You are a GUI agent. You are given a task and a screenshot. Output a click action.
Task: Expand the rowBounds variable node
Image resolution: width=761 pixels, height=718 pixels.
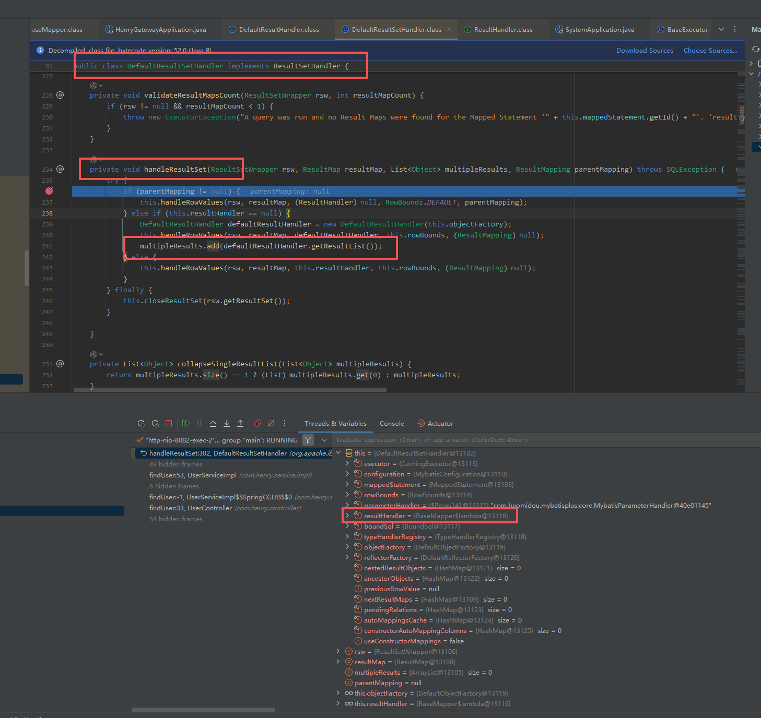pos(348,495)
